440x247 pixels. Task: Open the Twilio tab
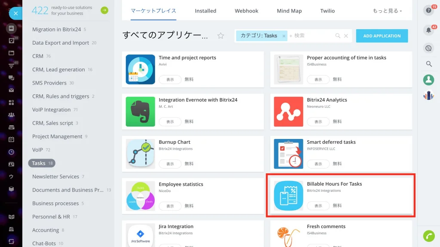click(327, 11)
